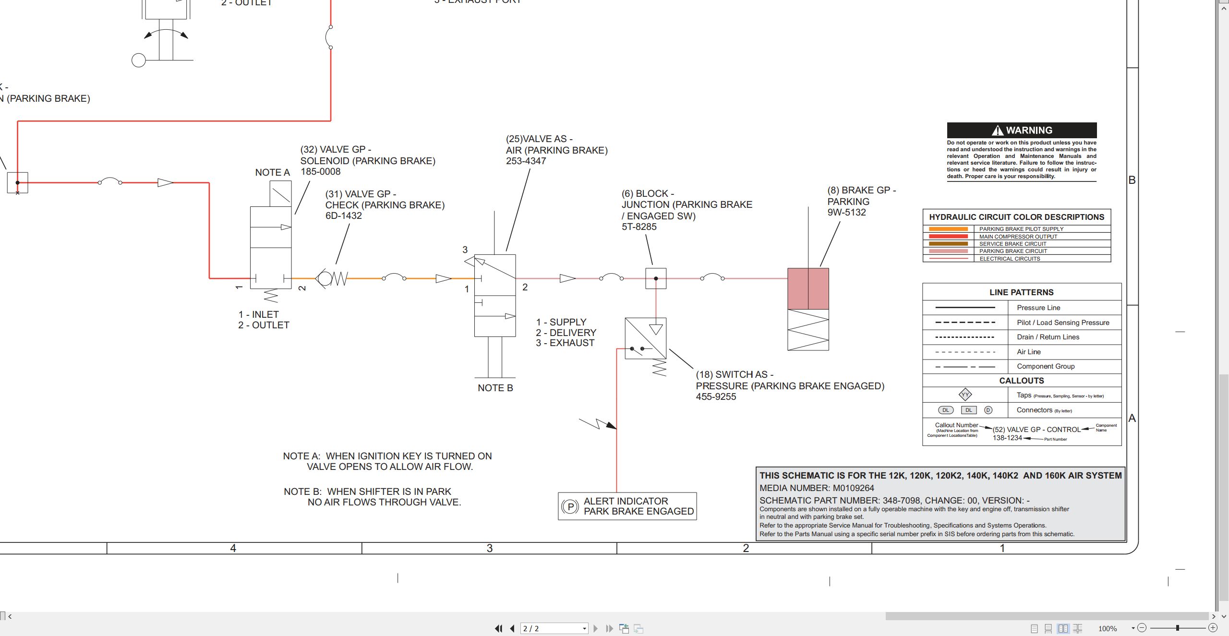Switch to continuous page layout
This screenshot has height=636, width=1229.
[1048, 628]
